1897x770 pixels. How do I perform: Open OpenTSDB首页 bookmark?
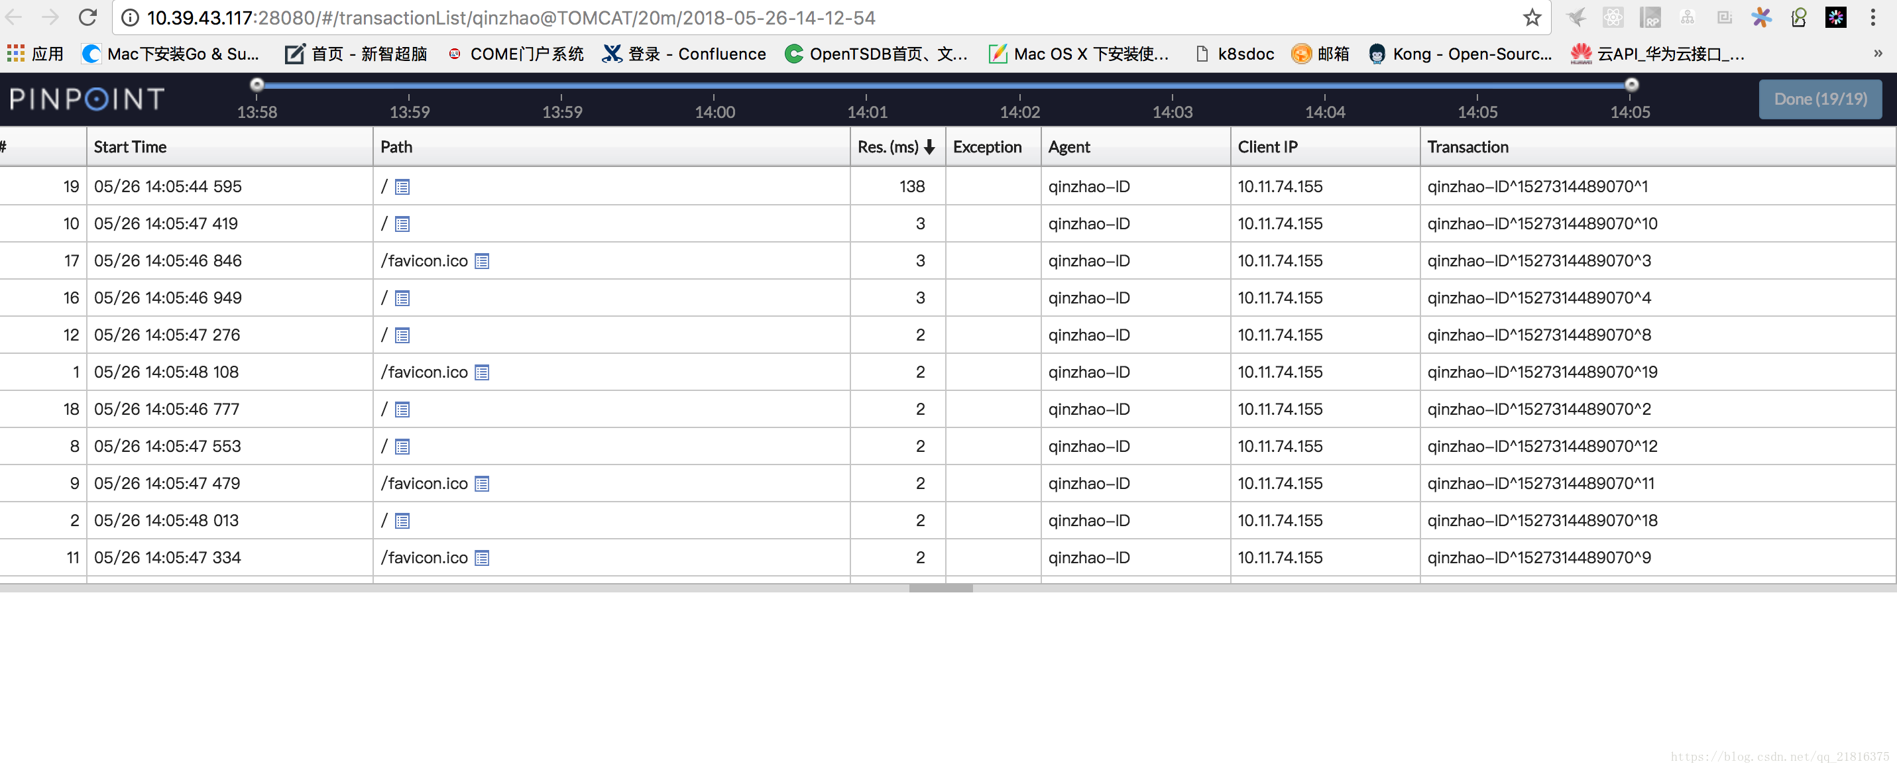(x=876, y=54)
